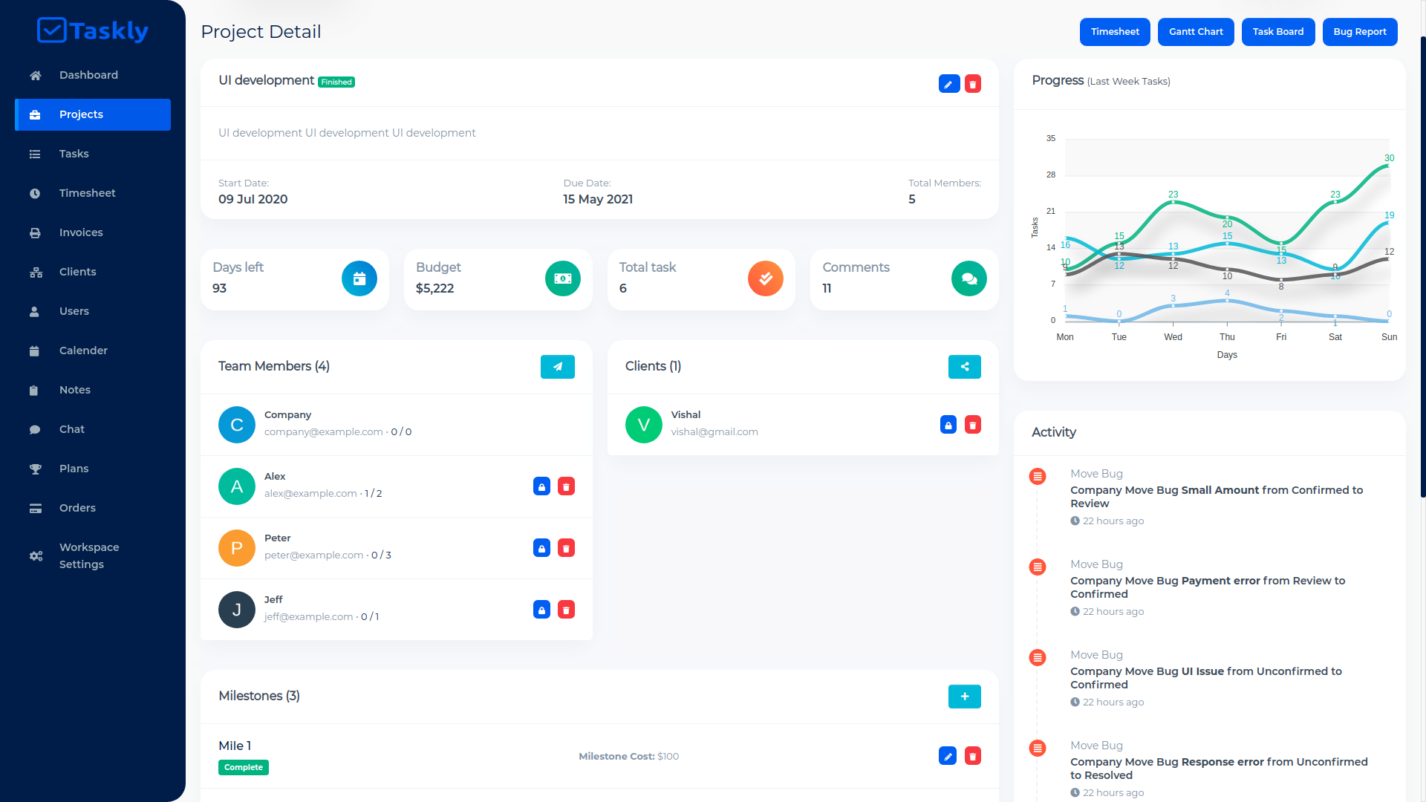Open the Timesheet button at top
1426x802 pixels.
(x=1114, y=32)
